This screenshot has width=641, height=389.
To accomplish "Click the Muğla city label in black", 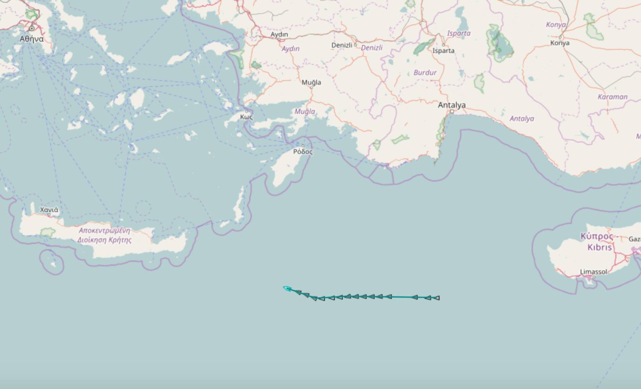I will click(312, 82).
